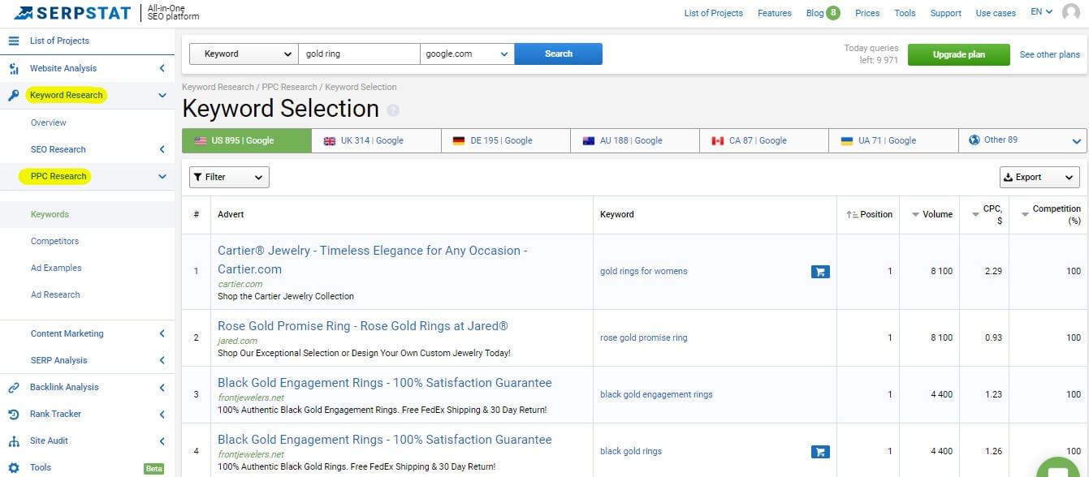The image size is (1089, 477).
Task: Click the jared.com advert URL
Action: [237, 341]
